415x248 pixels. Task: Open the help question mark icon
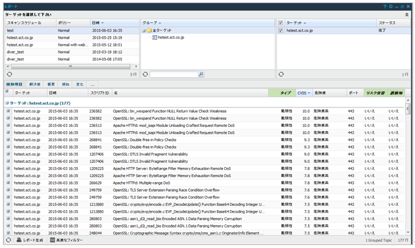385,6
